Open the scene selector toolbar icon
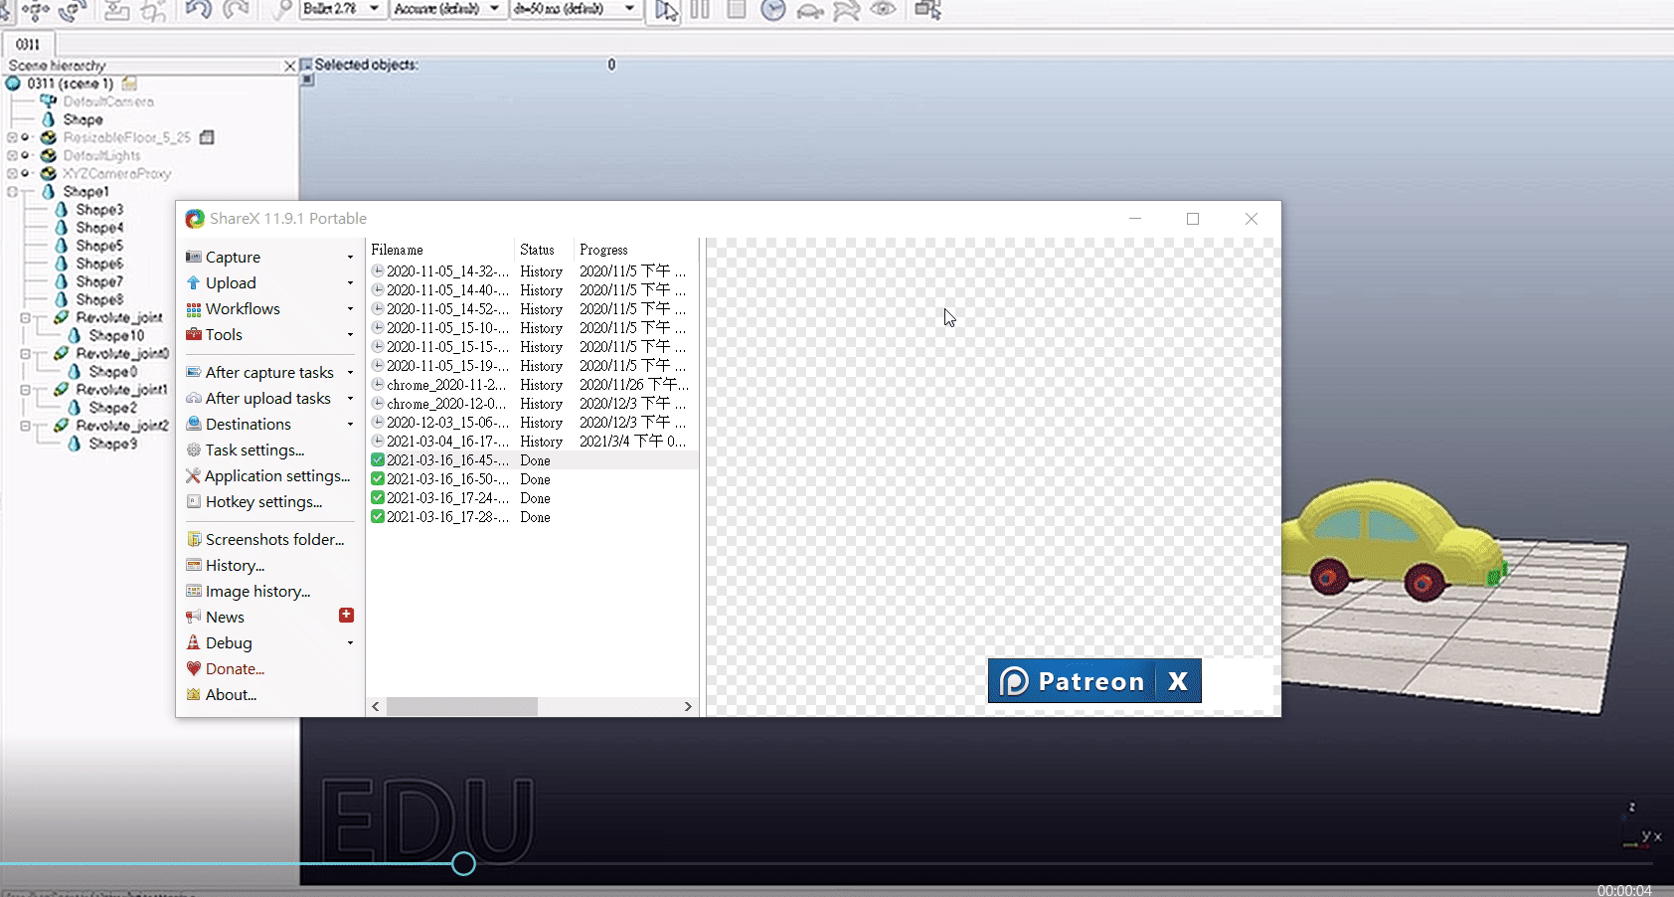1674x897 pixels. [x=927, y=10]
